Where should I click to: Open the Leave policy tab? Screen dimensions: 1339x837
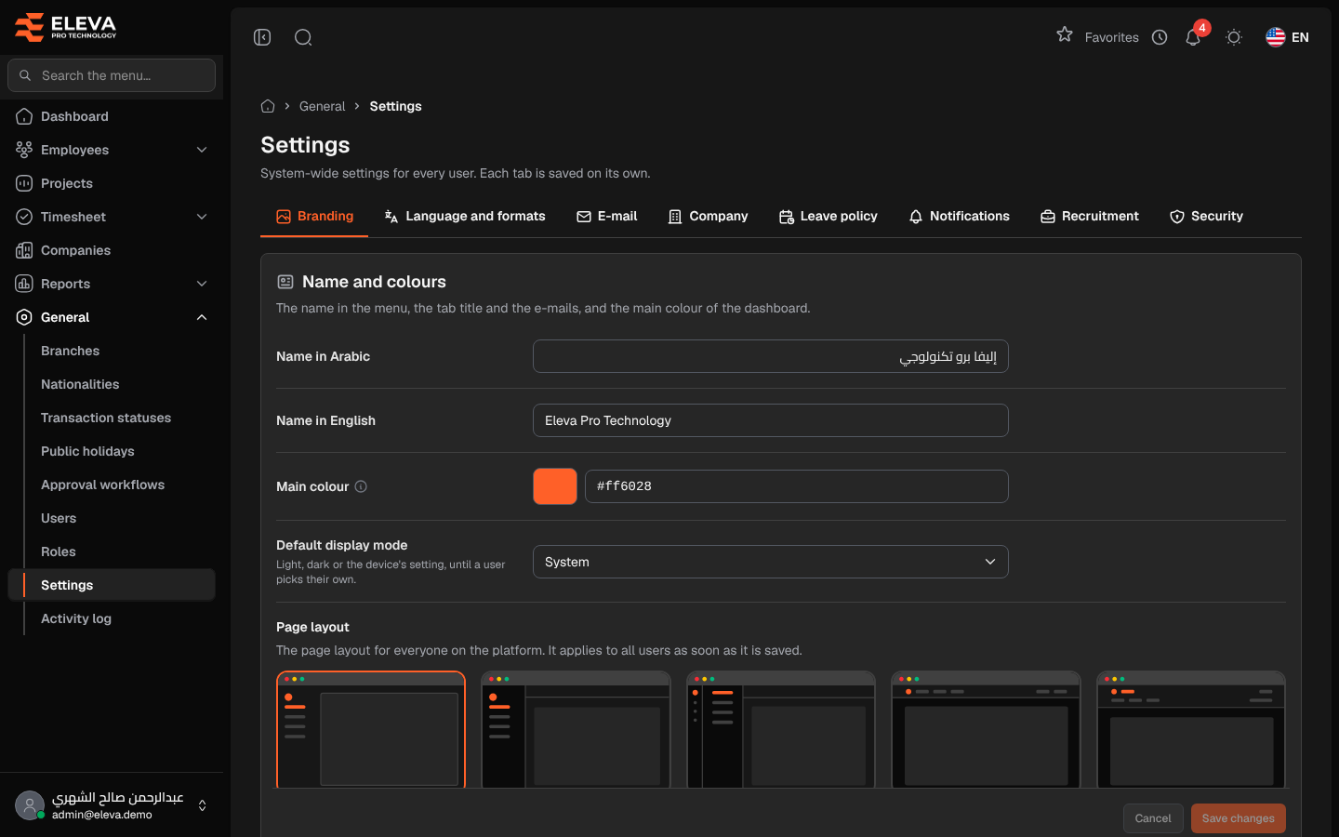pyautogui.click(x=828, y=216)
